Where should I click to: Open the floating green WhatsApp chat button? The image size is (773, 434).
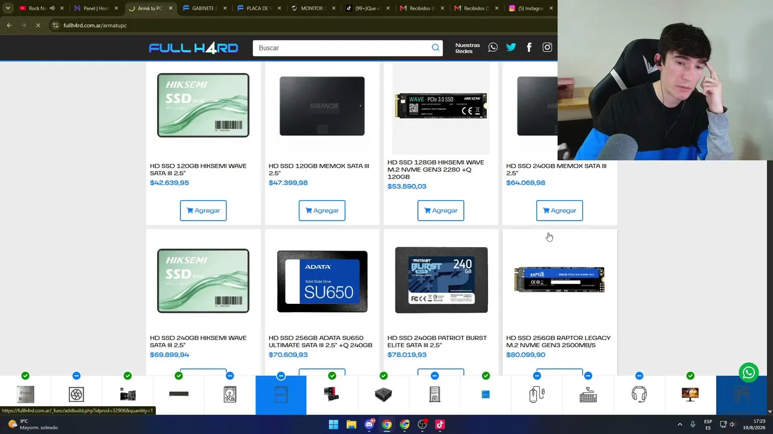tap(749, 373)
